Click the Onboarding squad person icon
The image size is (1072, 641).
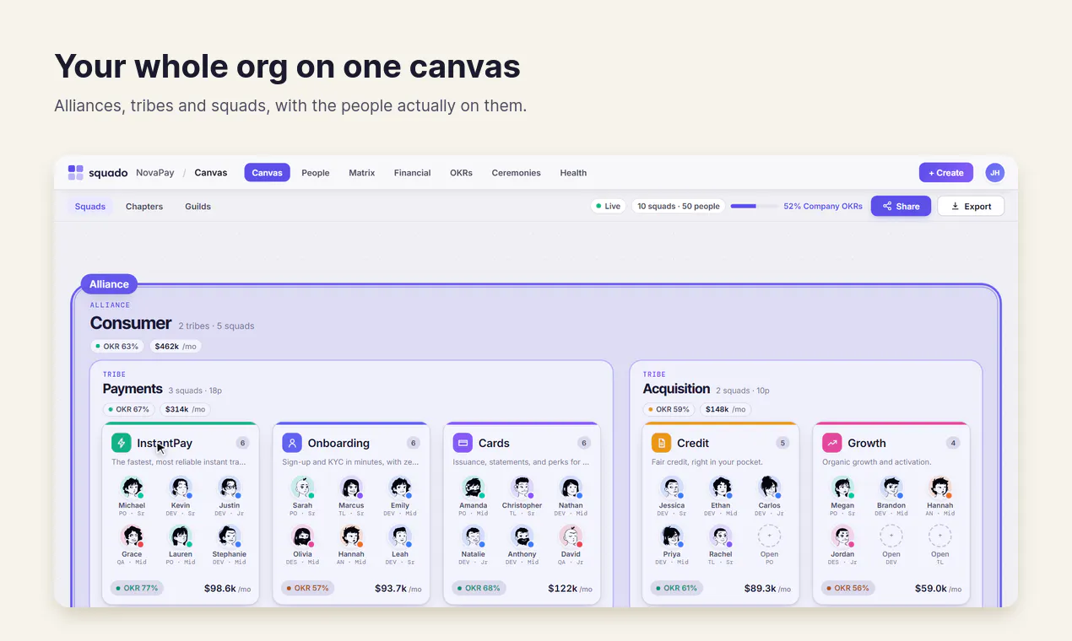292,443
